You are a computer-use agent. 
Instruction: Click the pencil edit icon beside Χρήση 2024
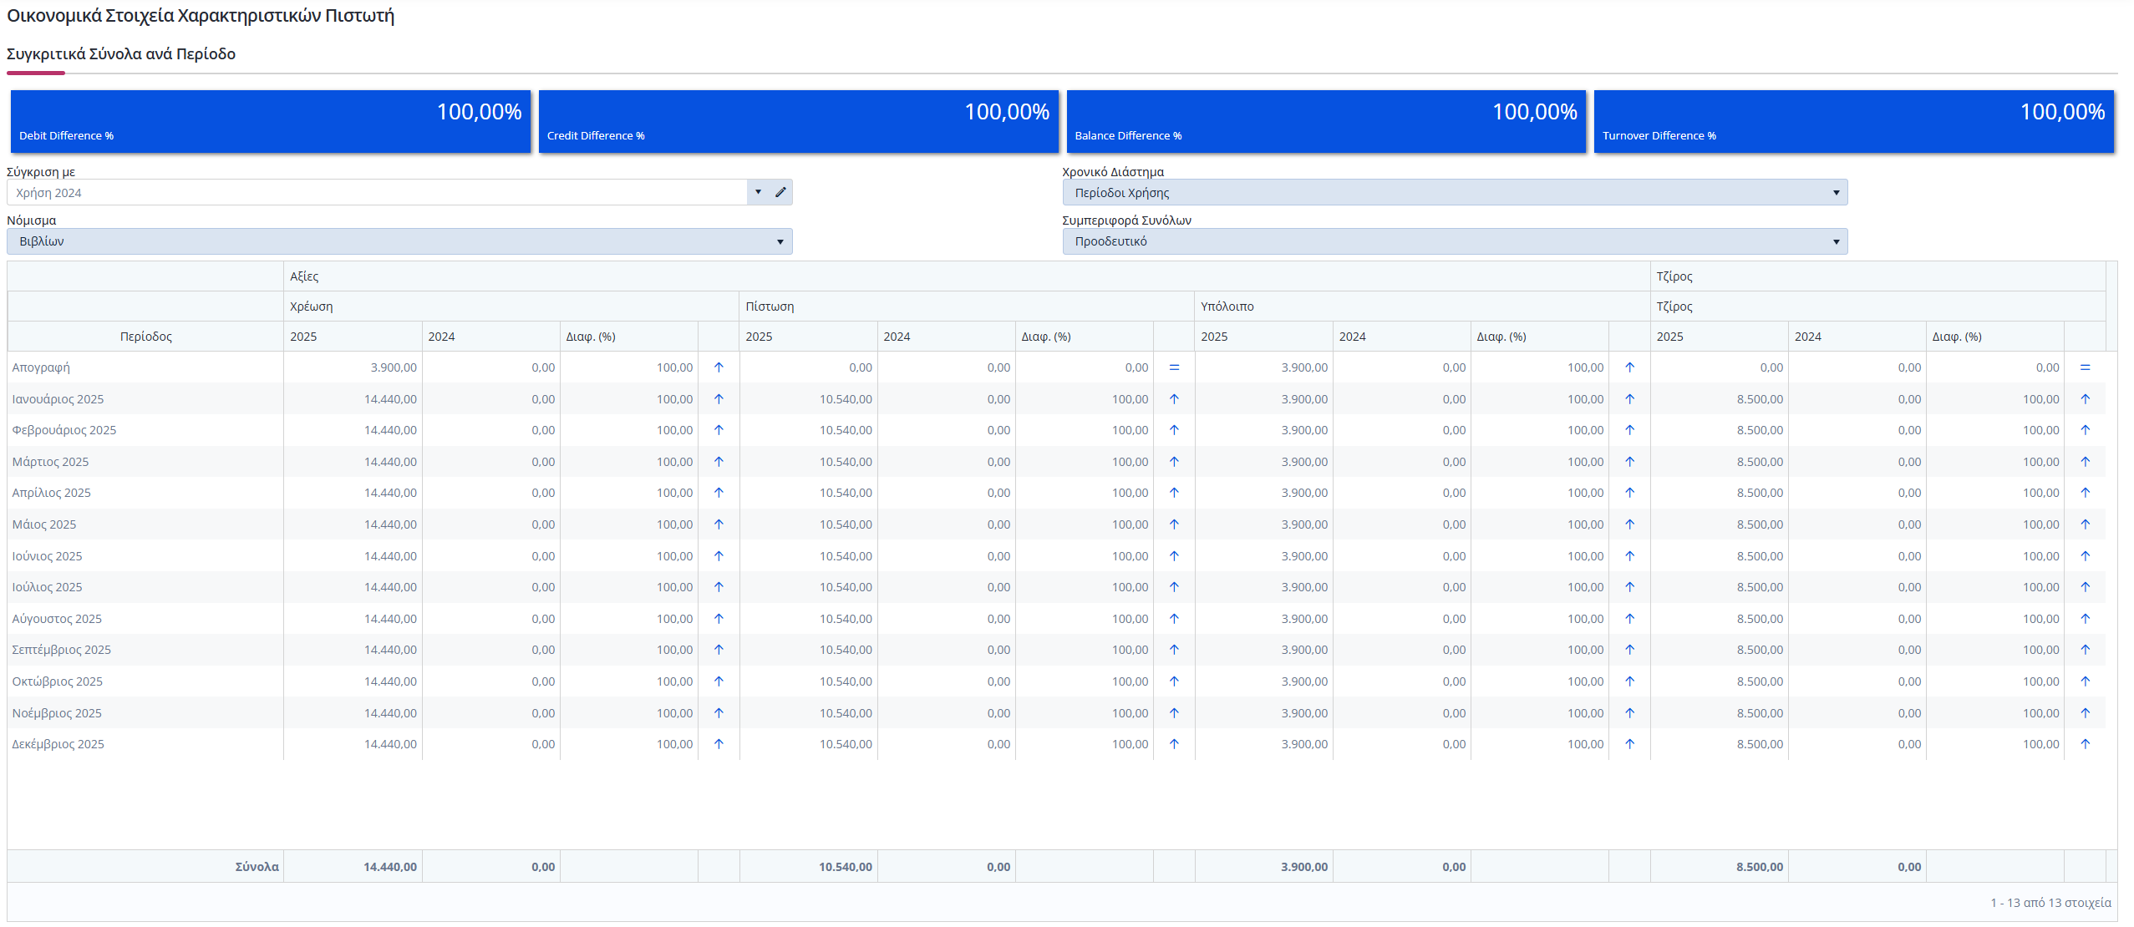[780, 192]
